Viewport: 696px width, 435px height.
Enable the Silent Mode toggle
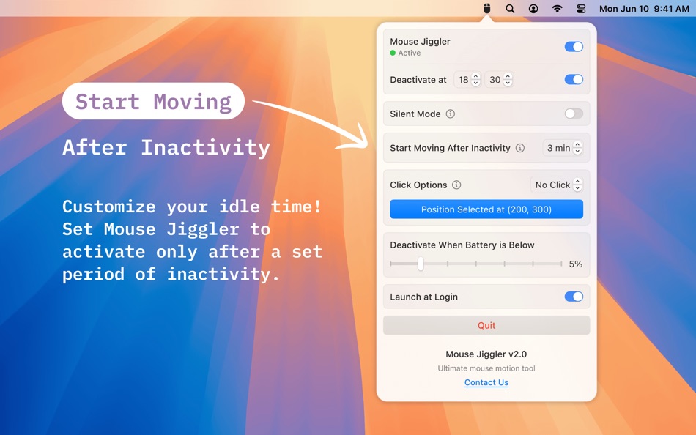pyautogui.click(x=574, y=114)
